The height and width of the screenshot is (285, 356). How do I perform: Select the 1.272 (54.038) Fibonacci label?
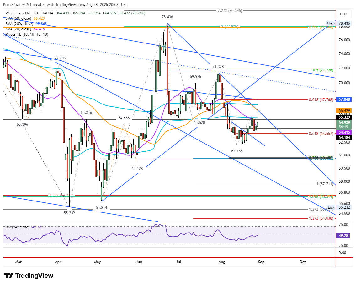point(321,218)
